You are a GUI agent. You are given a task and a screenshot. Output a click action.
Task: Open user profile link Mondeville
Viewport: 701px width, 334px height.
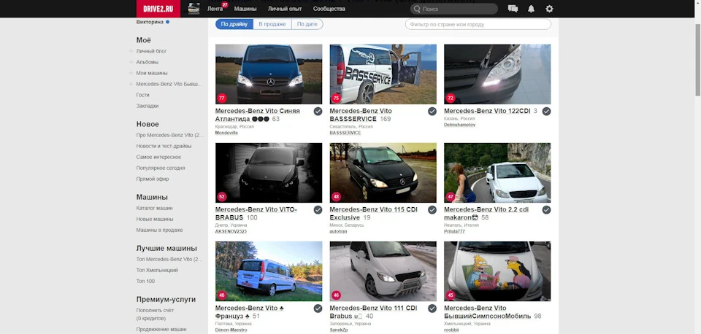pos(226,133)
